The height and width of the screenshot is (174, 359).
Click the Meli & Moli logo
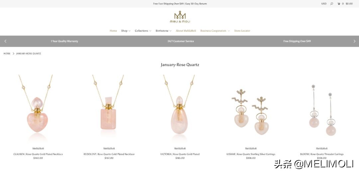(x=180, y=17)
